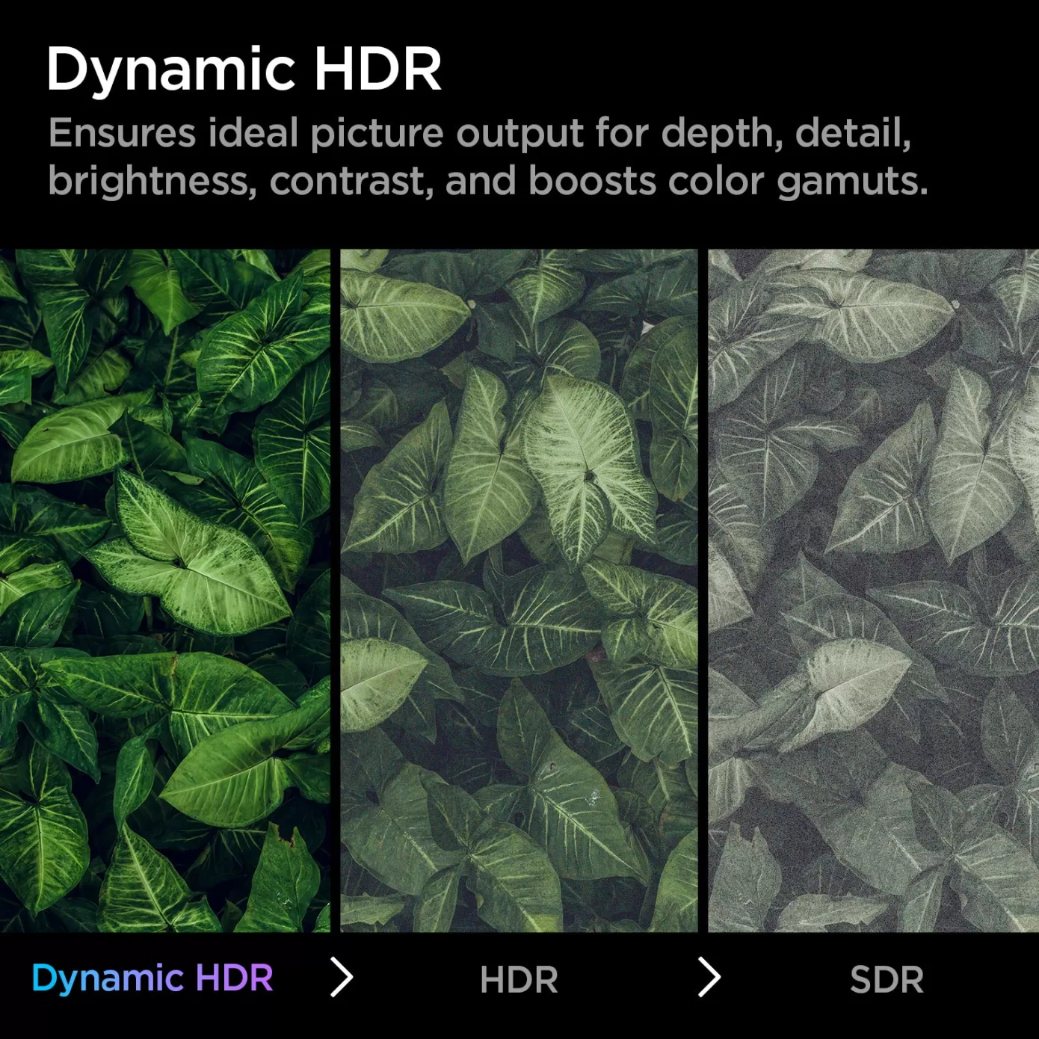1039x1039 pixels.
Task: Click the line 'brightness, contrast, and boosts color gamuts.'
Action: pos(488,182)
